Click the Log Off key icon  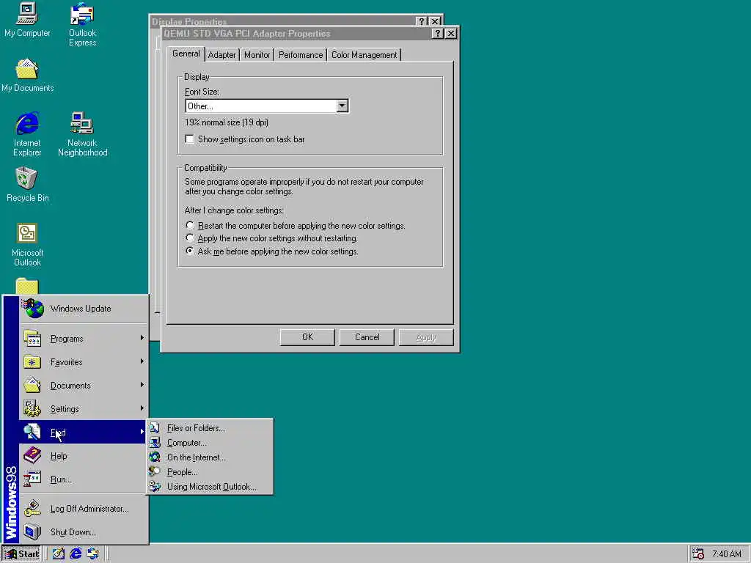32,509
